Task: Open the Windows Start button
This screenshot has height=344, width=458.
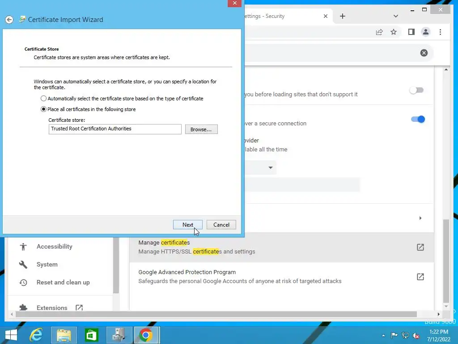Action: click(11, 335)
